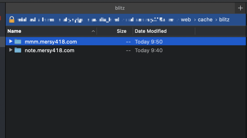Select note.mersy418.com folder name
This screenshot has height=138, width=247.
[x=49, y=50]
